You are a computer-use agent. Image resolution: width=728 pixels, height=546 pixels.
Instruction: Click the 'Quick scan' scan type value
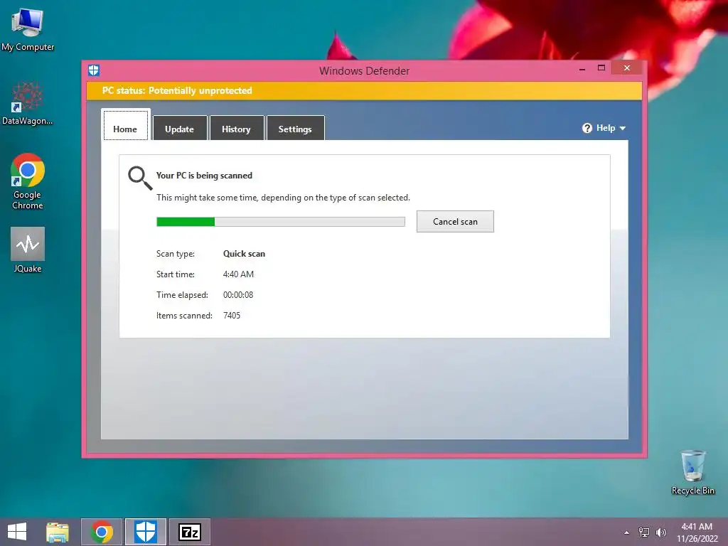click(245, 254)
